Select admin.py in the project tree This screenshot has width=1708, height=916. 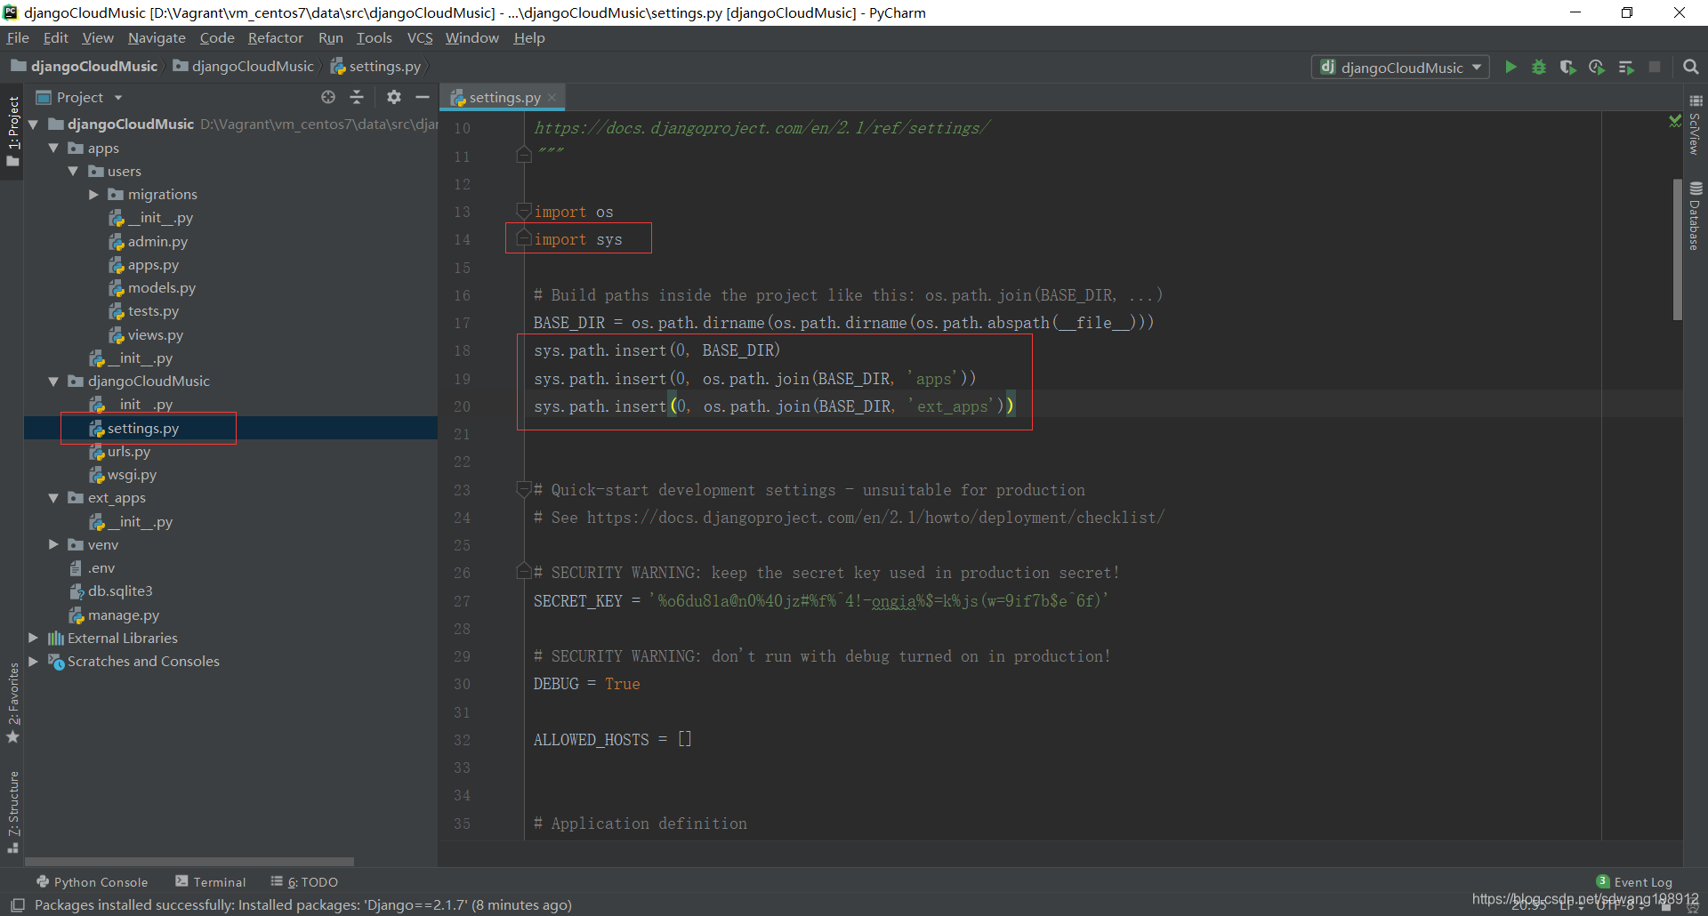(x=157, y=241)
